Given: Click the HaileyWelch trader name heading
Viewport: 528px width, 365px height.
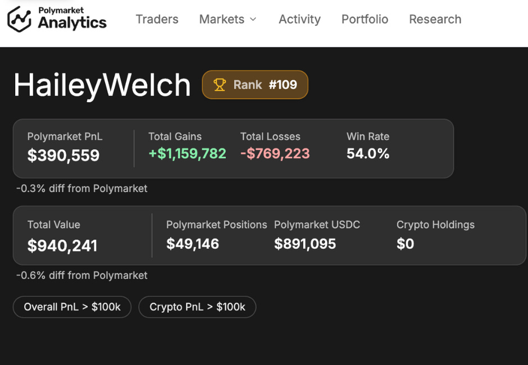Looking at the screenshot, I should click(x=102, y=85).
